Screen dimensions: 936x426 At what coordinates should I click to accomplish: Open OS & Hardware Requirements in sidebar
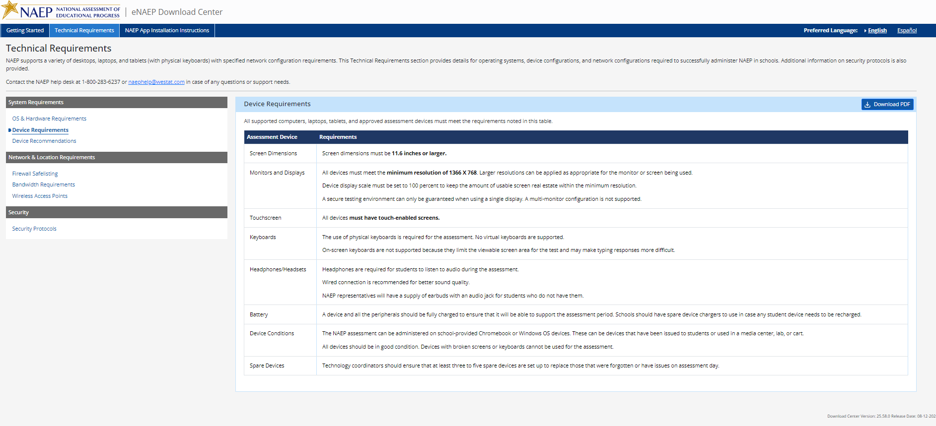tap(49, 119)
